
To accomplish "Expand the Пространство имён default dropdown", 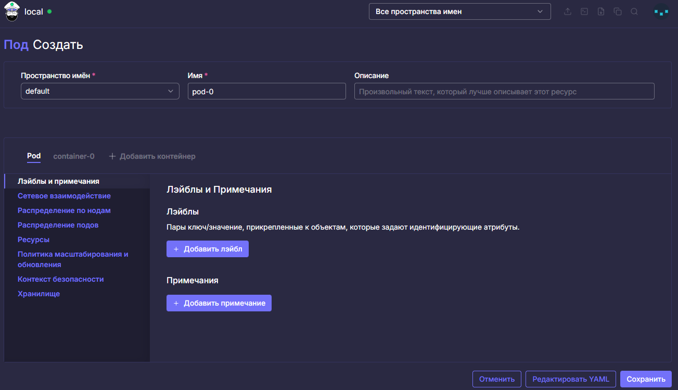I will 100,91.
